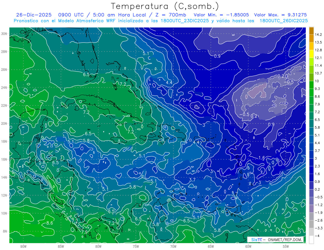The height and width of the screenshot is (250, 324).
Task: Click the '90W' longitude axis label
Action: [23, 247]
